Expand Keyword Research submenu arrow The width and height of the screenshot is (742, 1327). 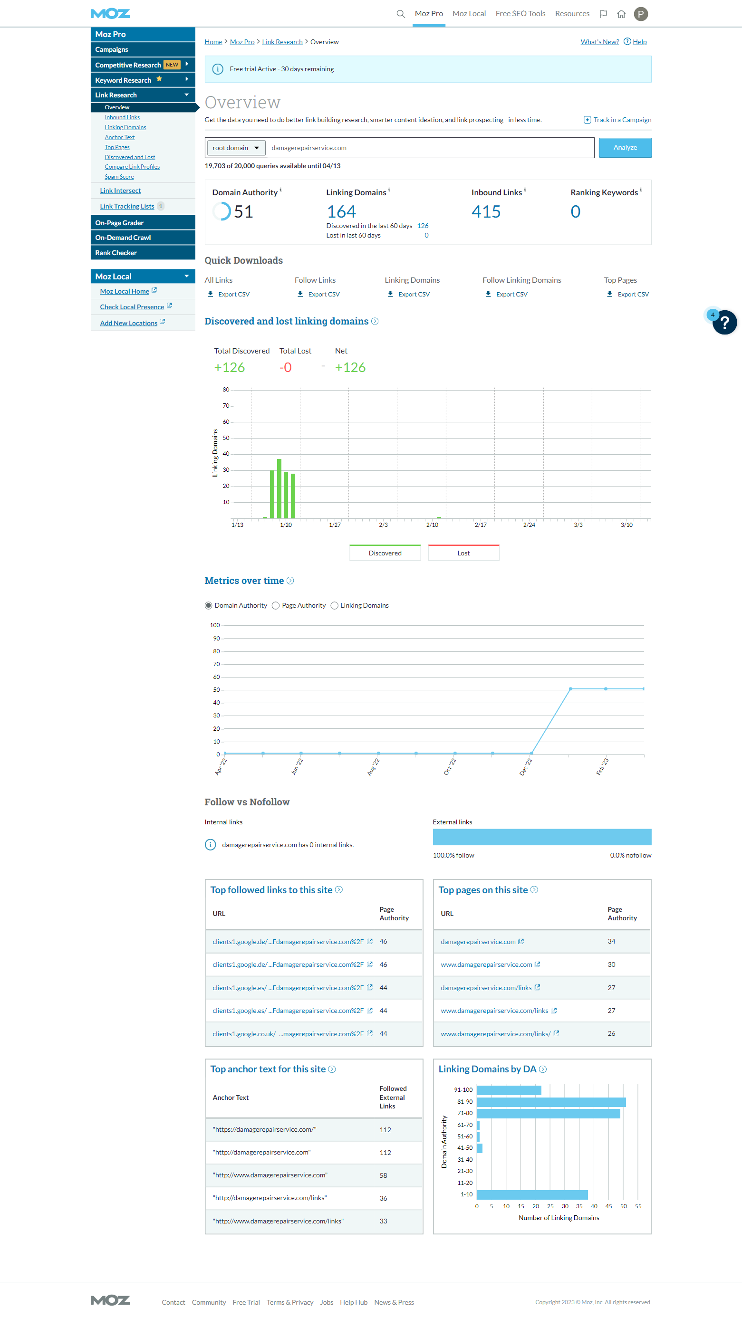pos(186,79)
